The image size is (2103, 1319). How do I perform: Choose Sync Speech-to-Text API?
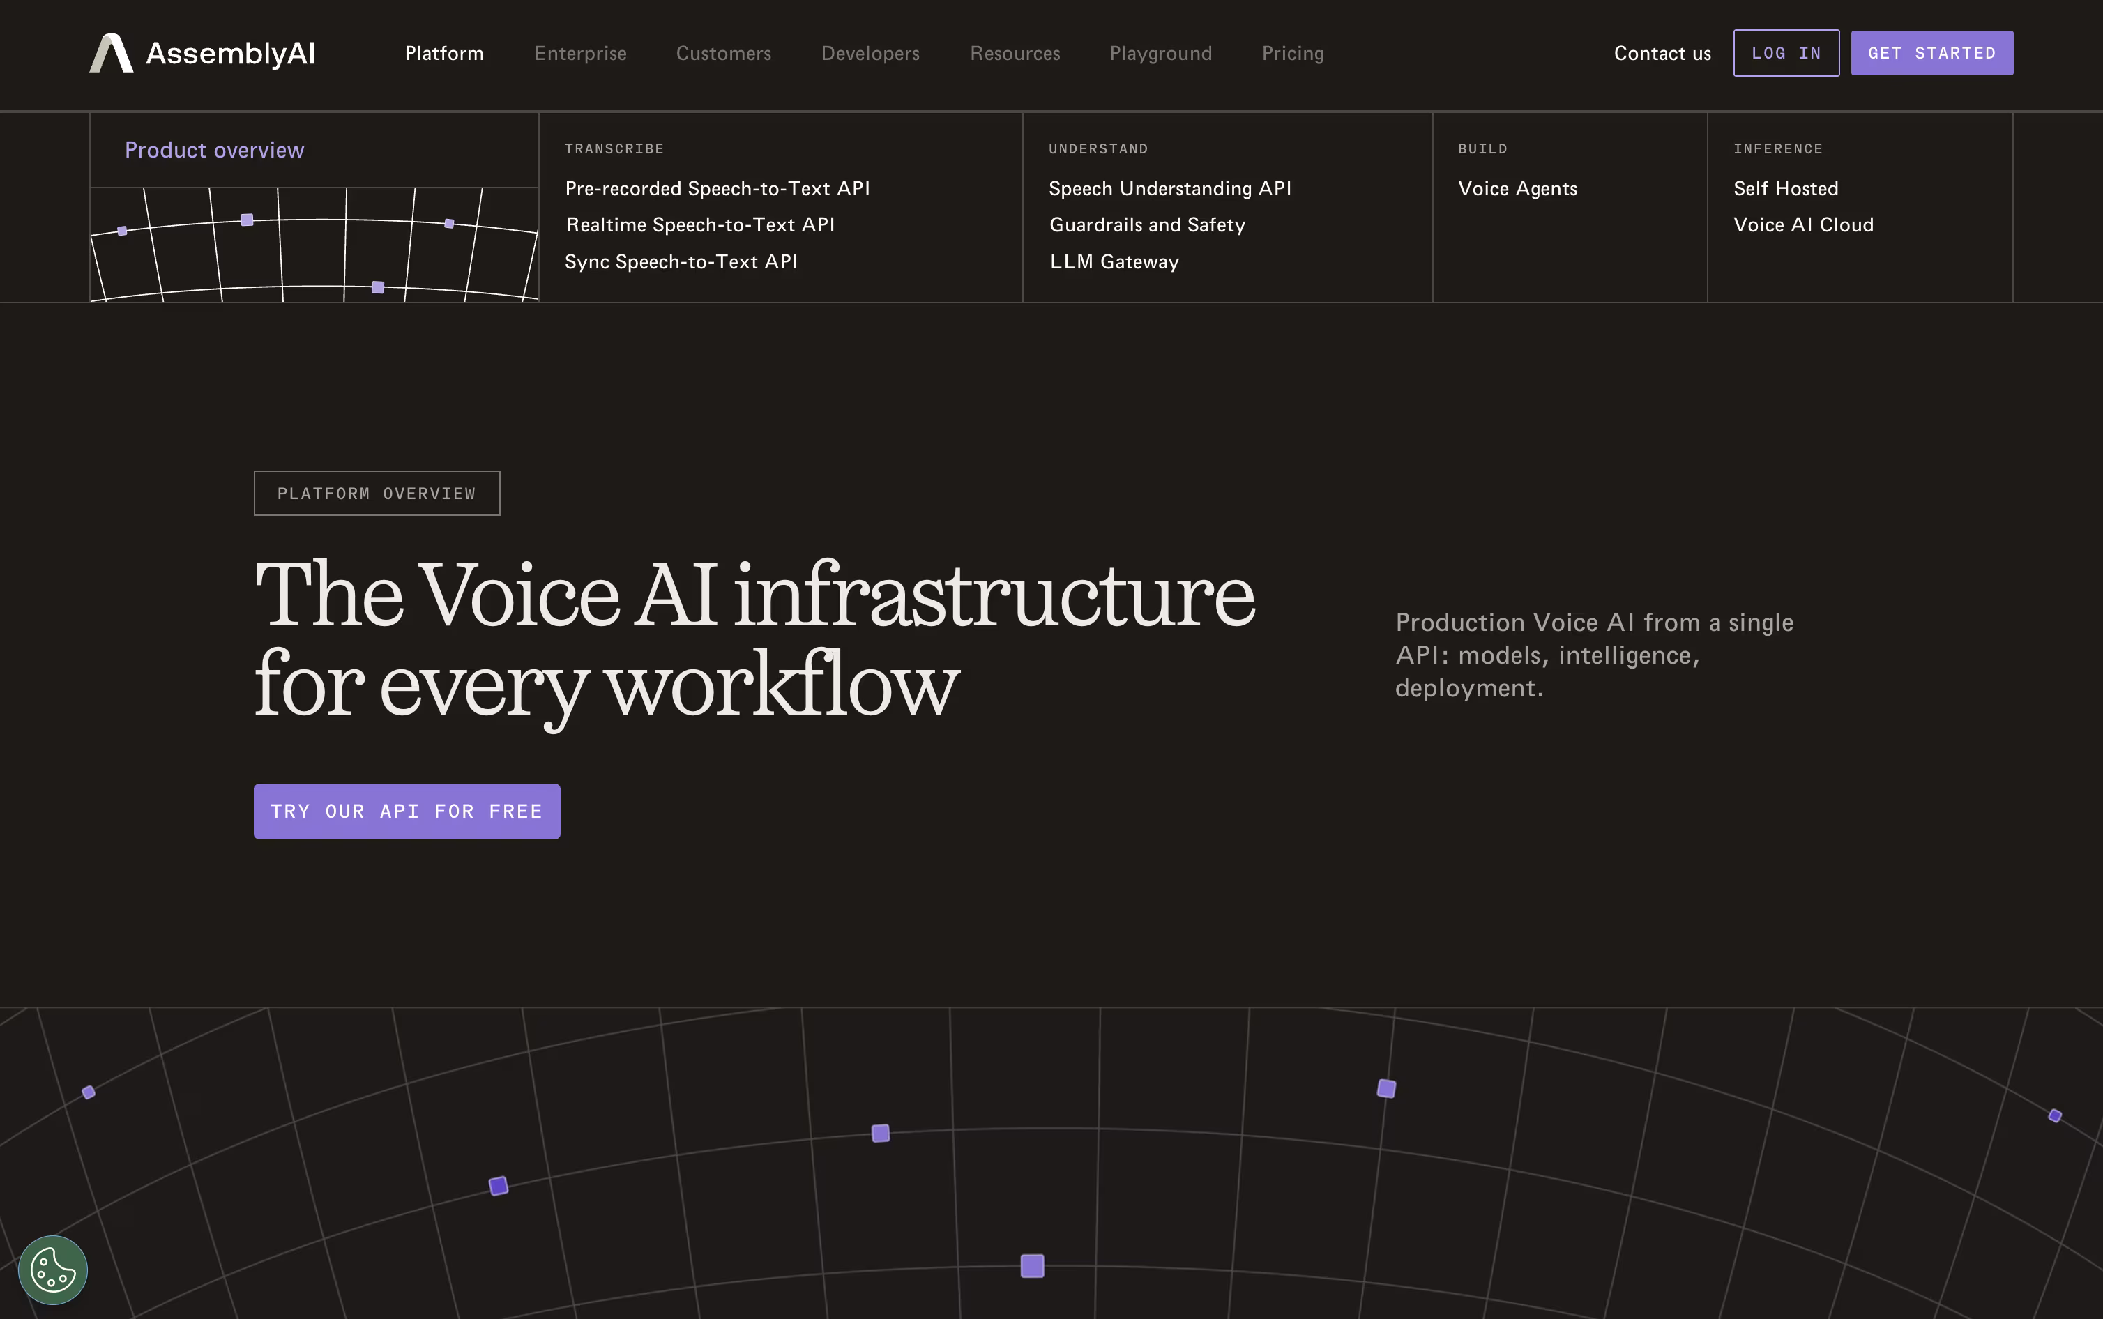(681, 261)
